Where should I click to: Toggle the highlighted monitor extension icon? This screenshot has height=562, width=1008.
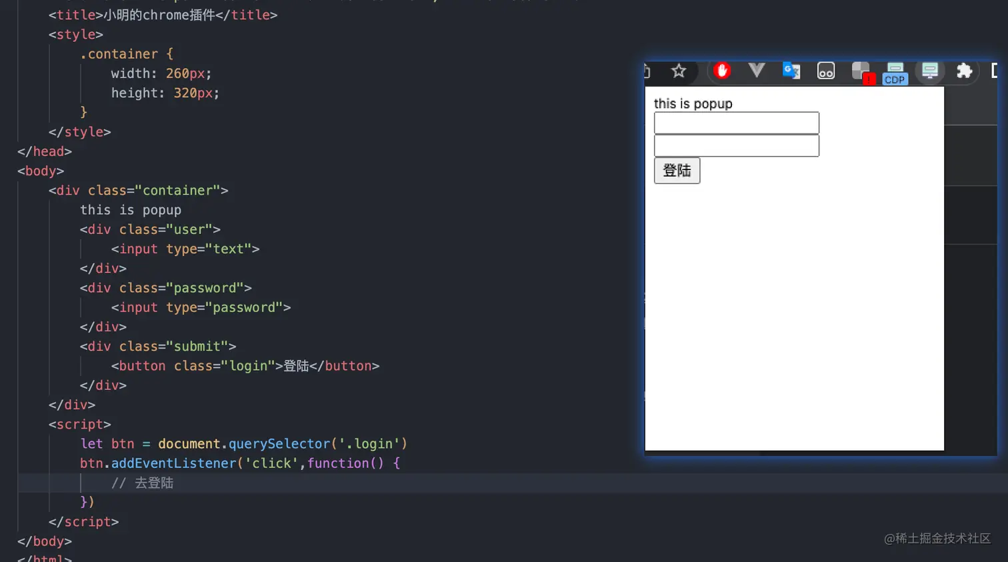coord(930,71)
